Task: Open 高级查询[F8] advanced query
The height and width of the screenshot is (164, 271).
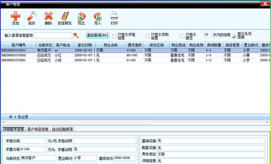Action: pyautogui.click(x=98, y=35)
